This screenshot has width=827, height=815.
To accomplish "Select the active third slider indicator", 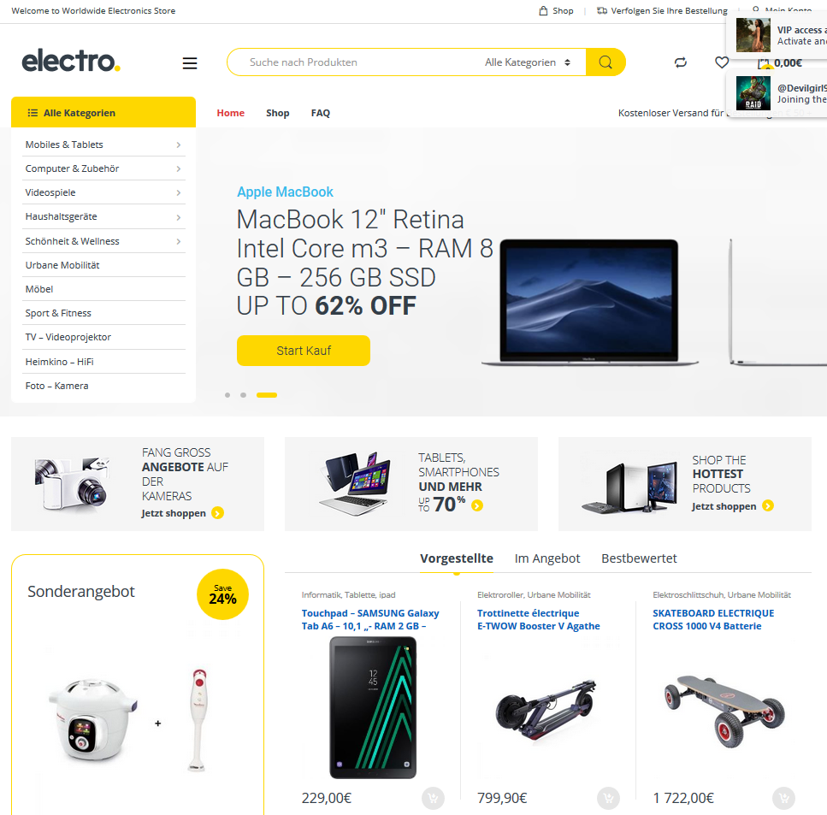I will click(x=267, y=395).
